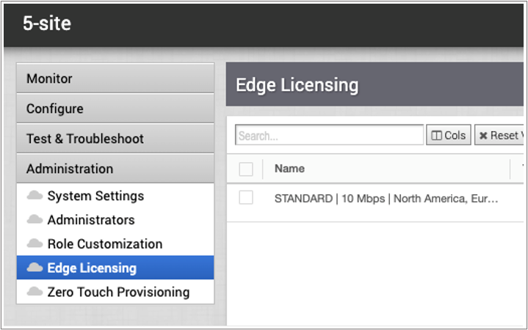Click the cloud icon beside System Settings
This screenshot has width=528, height=330.
(x=35, y=196)
